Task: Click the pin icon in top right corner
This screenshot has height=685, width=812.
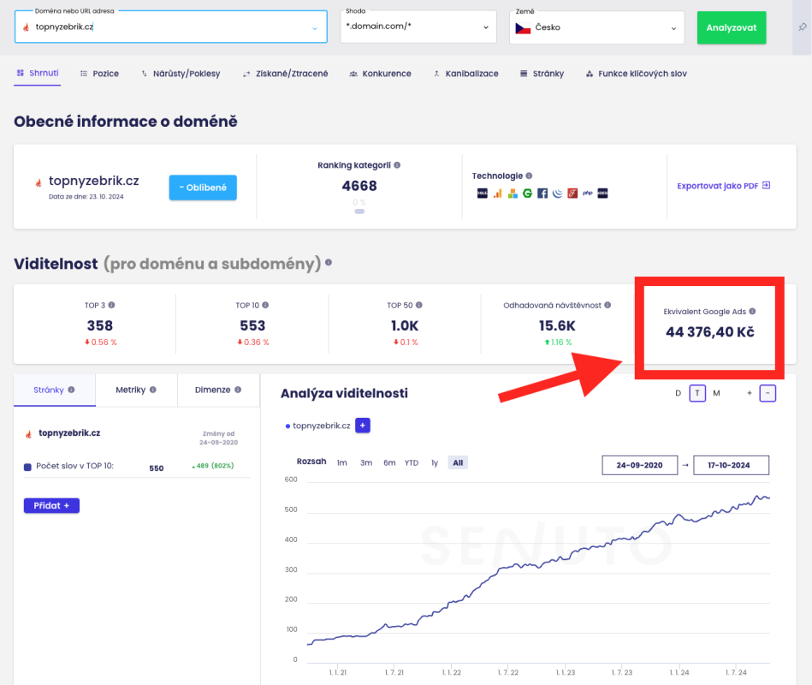Action: coord(803,27)
